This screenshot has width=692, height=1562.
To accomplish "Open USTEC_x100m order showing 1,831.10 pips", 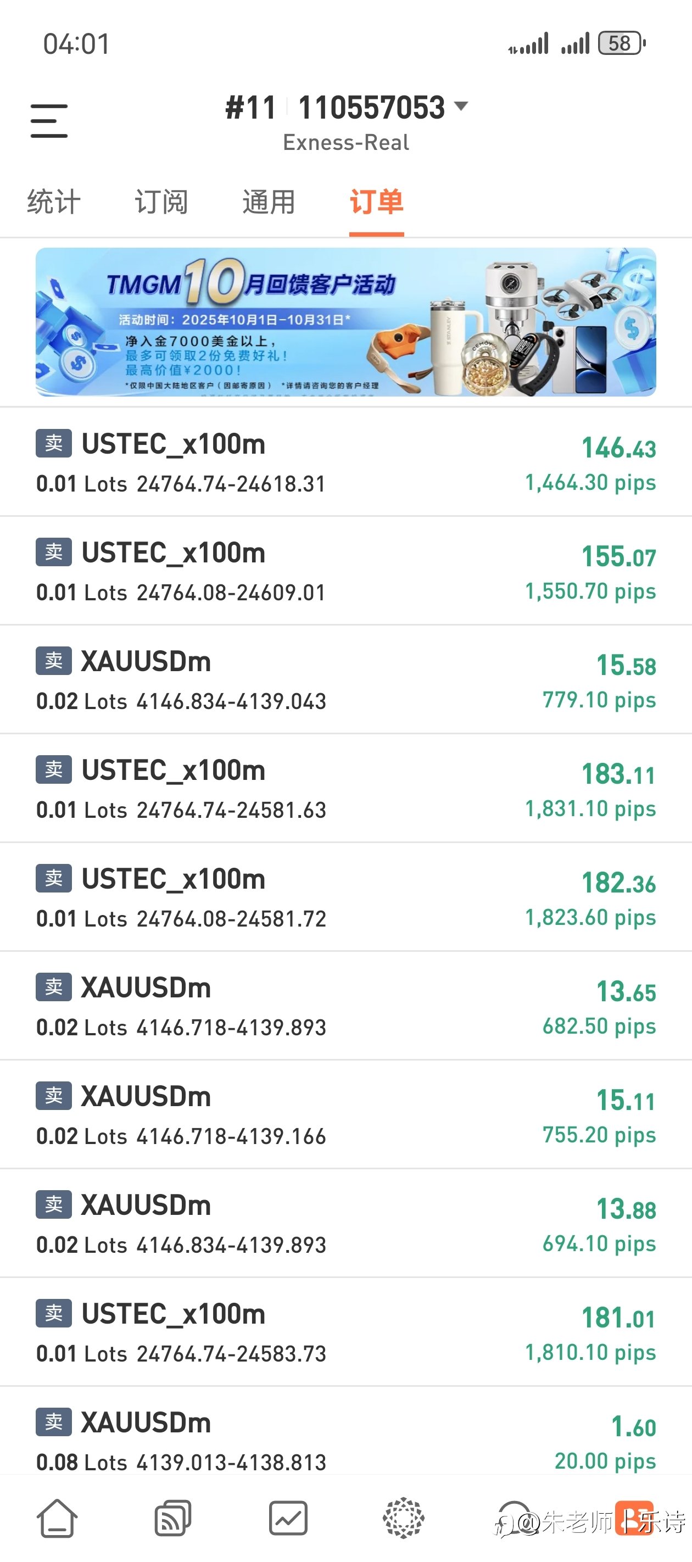I will coord(345,788).
